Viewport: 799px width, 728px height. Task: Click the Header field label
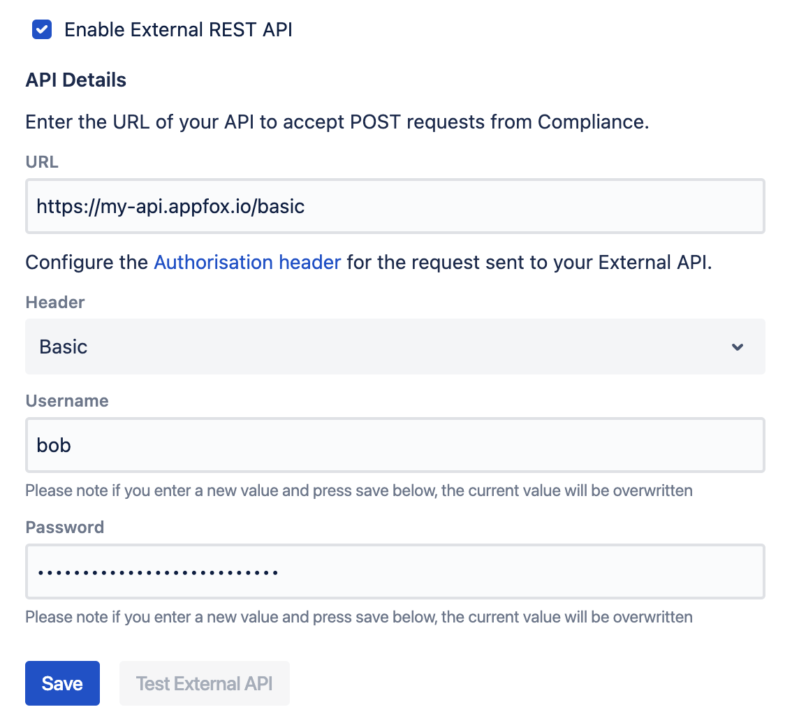pos(55,303)
